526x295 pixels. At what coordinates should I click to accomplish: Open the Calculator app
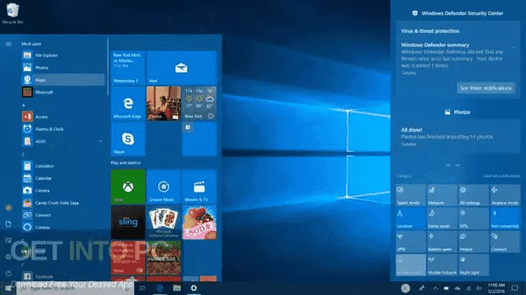pos(63,166)
